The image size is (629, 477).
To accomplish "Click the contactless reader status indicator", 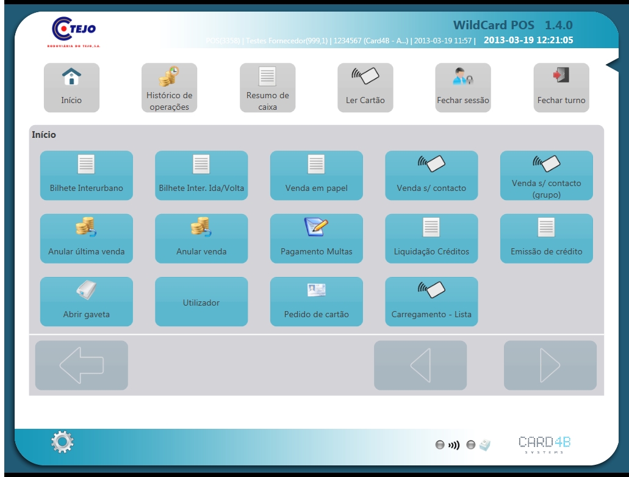I will coord(453,445).
